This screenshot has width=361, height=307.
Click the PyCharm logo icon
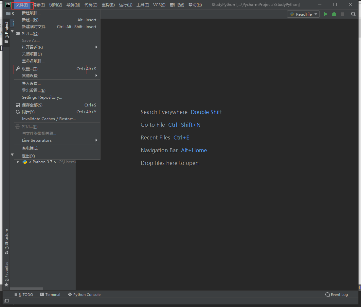coord(8,4)
